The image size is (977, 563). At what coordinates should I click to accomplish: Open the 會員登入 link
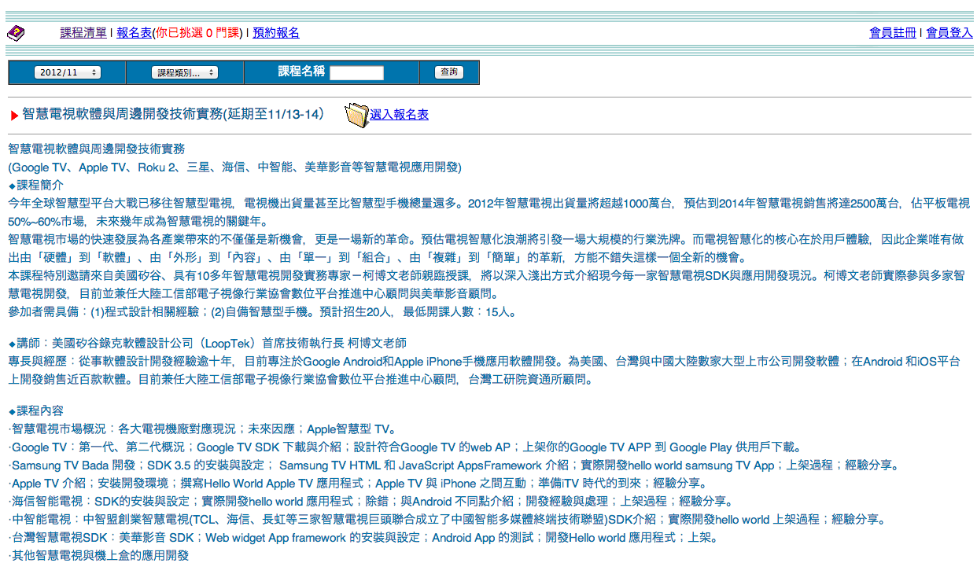coord(949,33)
